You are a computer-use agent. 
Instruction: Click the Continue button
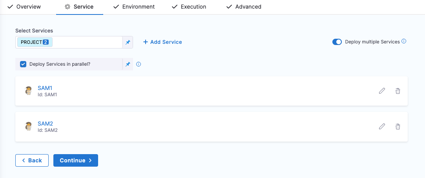(x=76, y=160)
